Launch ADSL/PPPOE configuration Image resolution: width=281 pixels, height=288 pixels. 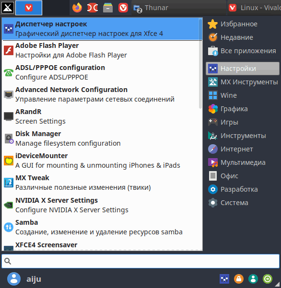(102, 72)
